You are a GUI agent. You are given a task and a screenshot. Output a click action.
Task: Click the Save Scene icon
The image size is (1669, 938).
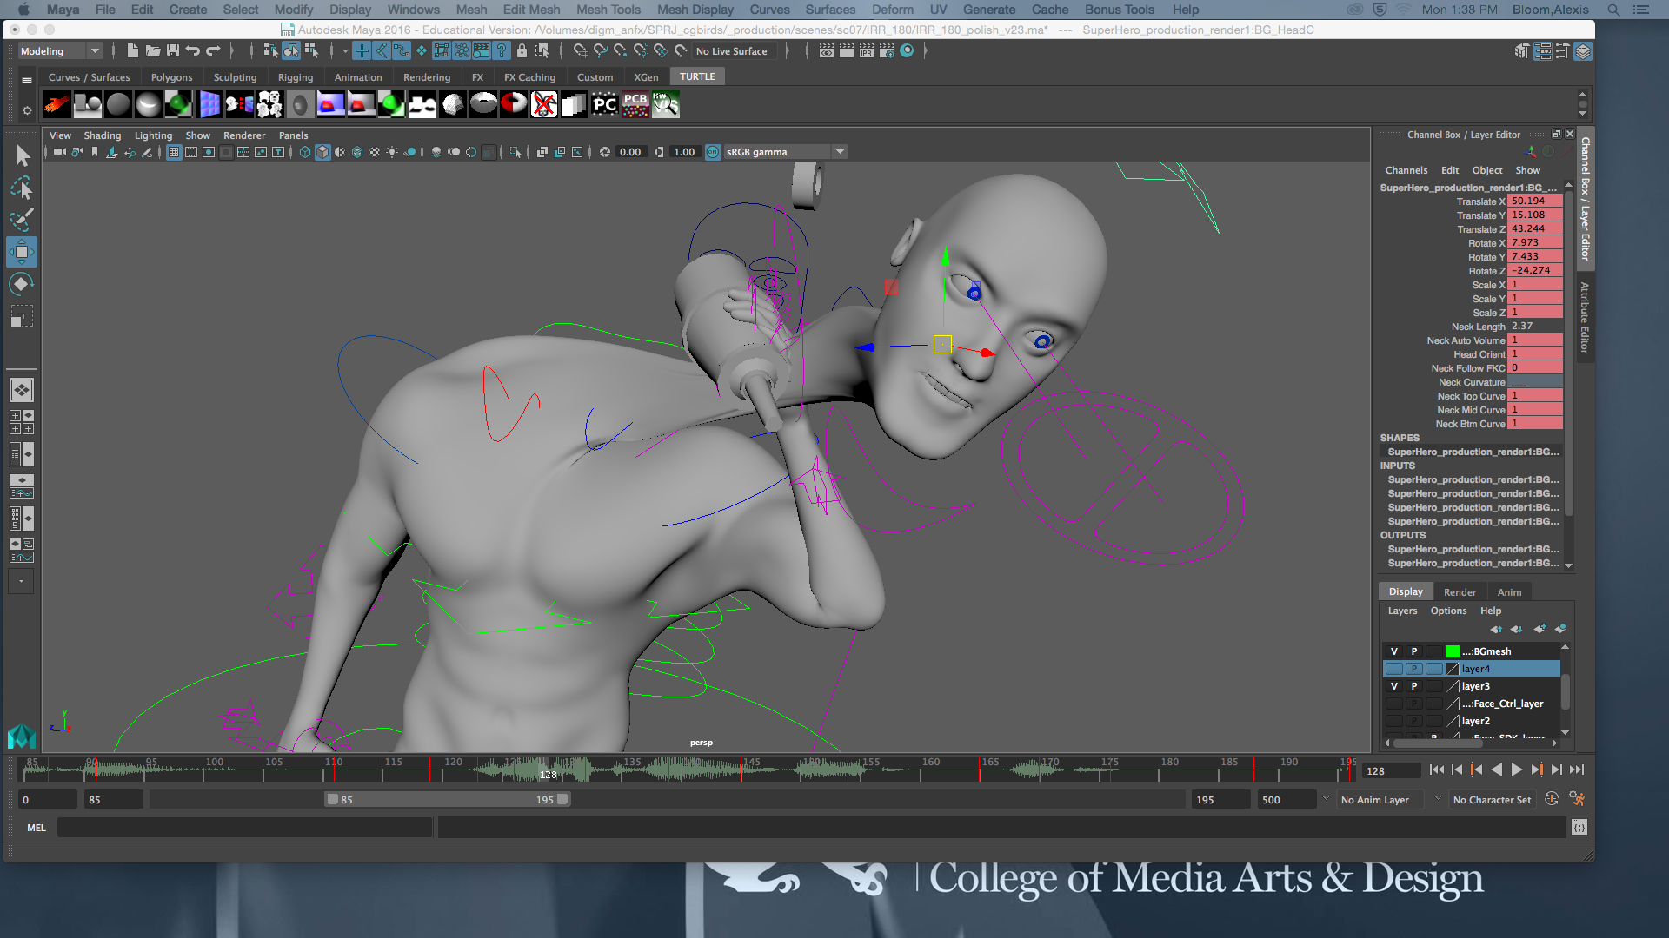(x=173, y=51)
